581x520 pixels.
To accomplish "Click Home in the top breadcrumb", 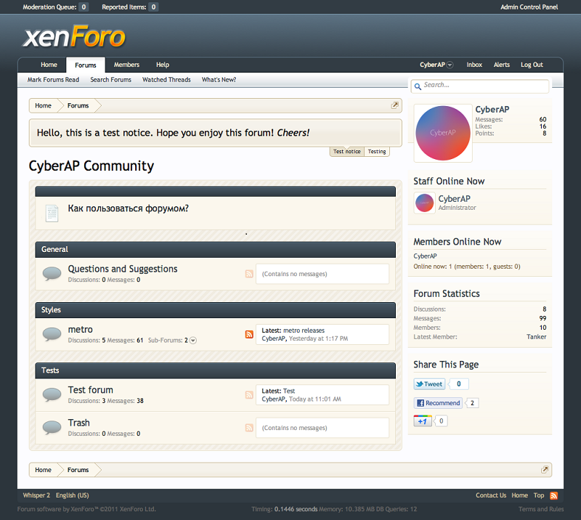I will pyautogui.click(x=43, y=105).
